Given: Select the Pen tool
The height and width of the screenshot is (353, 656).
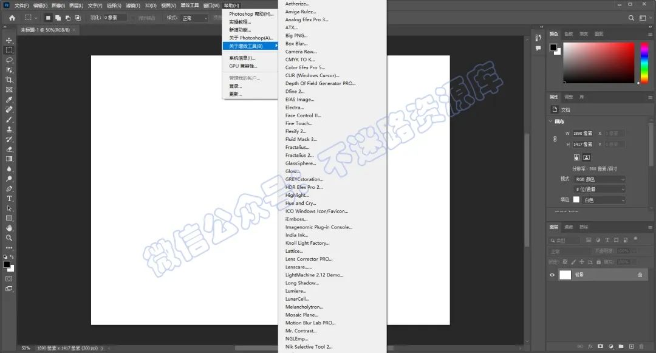Looking at the screenshot, I should pyautogui.click(x=9, y=188).
